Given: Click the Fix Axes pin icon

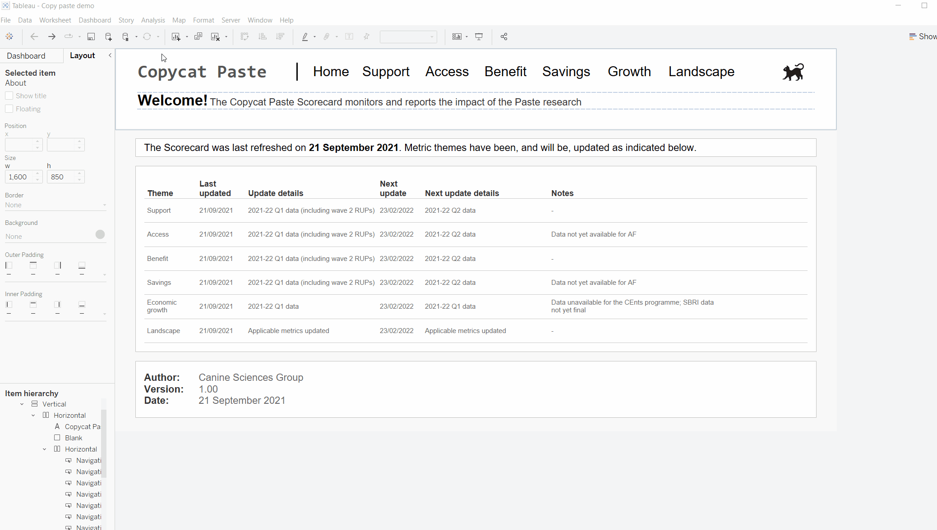Looking at the screenshot, I should click(366, 37).
